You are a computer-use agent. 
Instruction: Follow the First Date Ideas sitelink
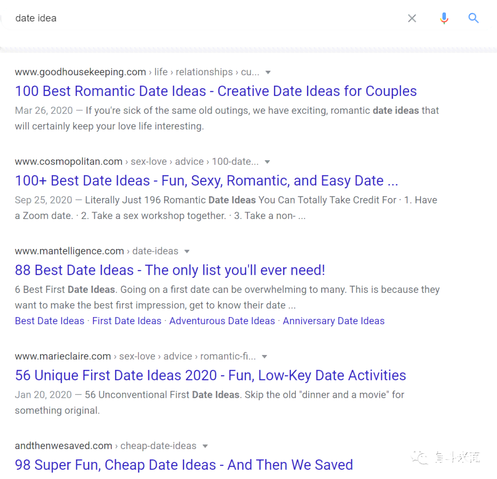(x=127, y=321)
